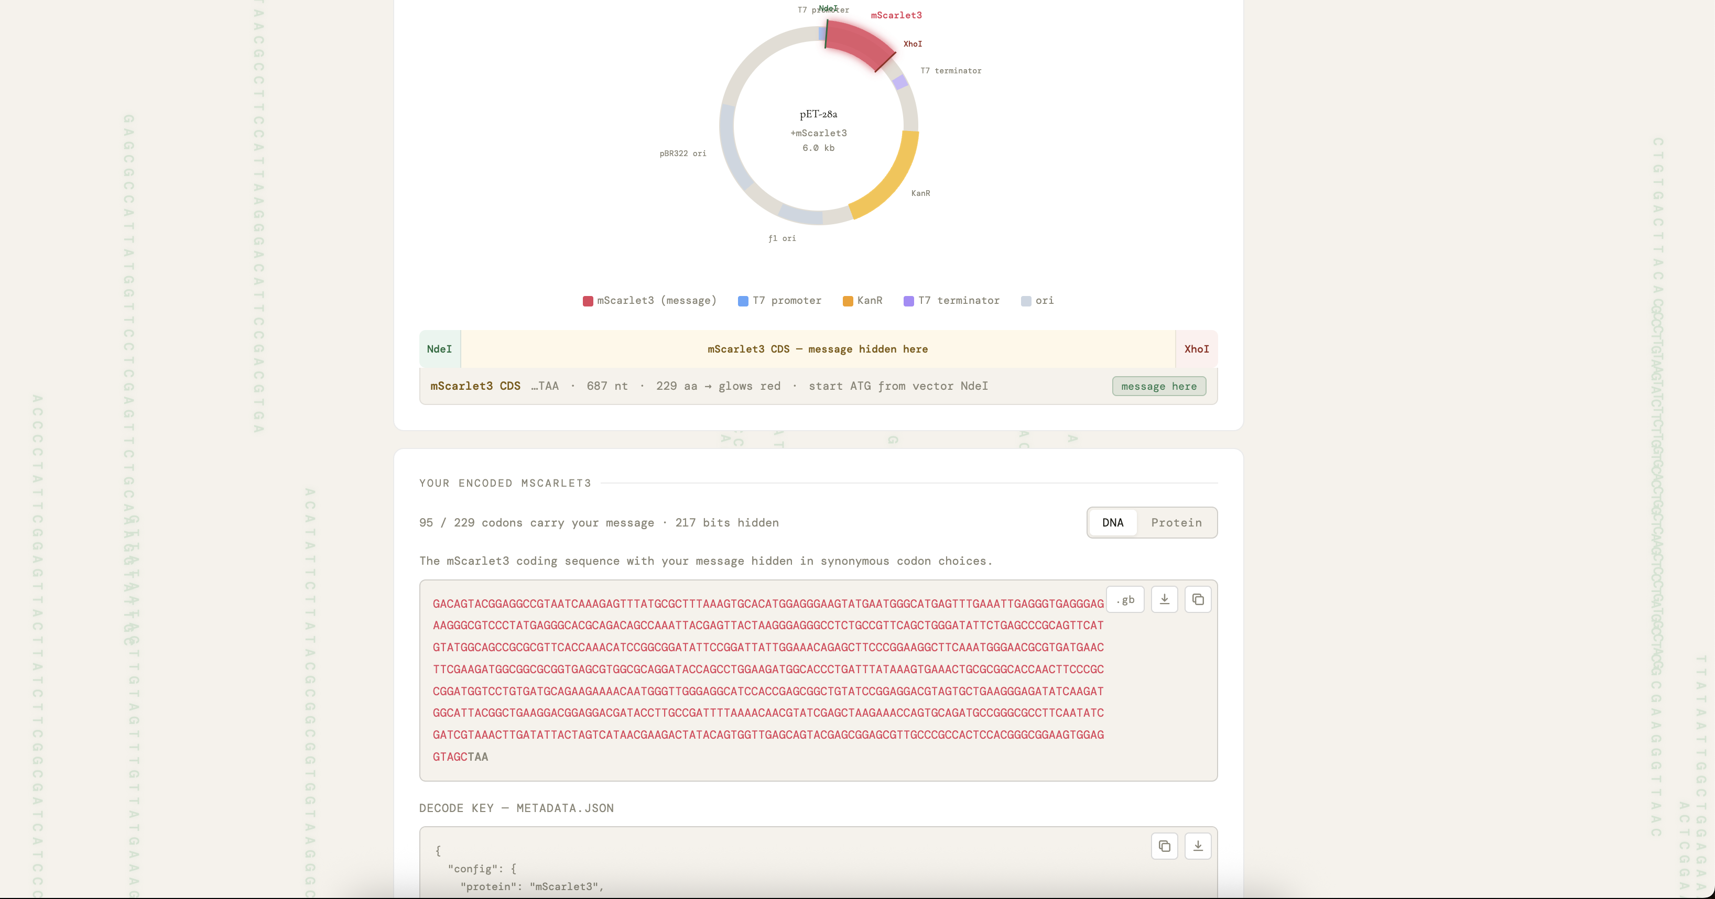1715x899 pixels.
Task: Click the red mScarlet3 arc on plasmid
Action: point(859,43)
